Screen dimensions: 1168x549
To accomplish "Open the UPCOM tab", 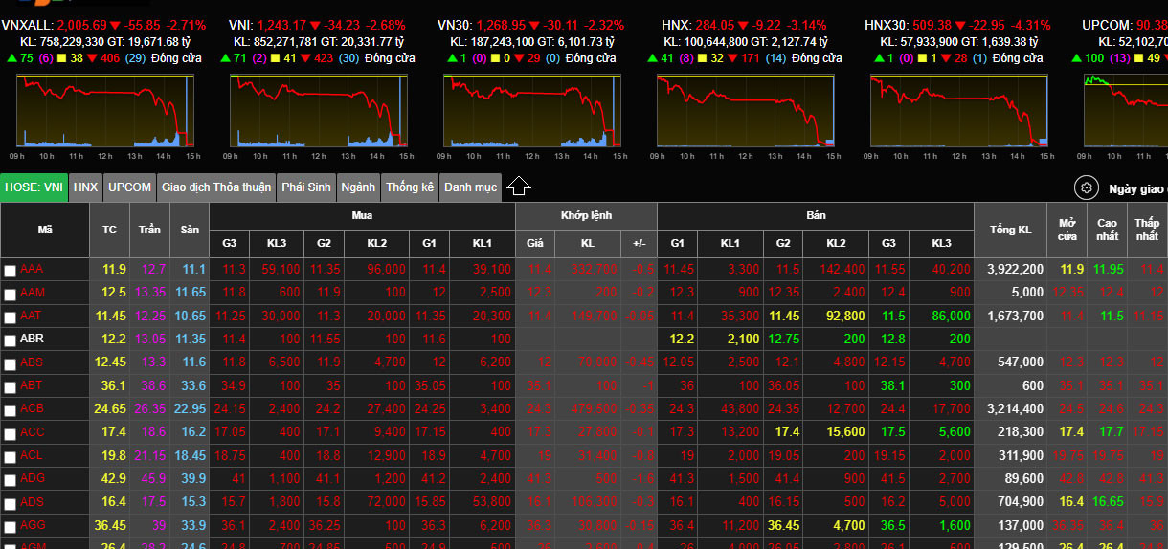I will (129, 187).
